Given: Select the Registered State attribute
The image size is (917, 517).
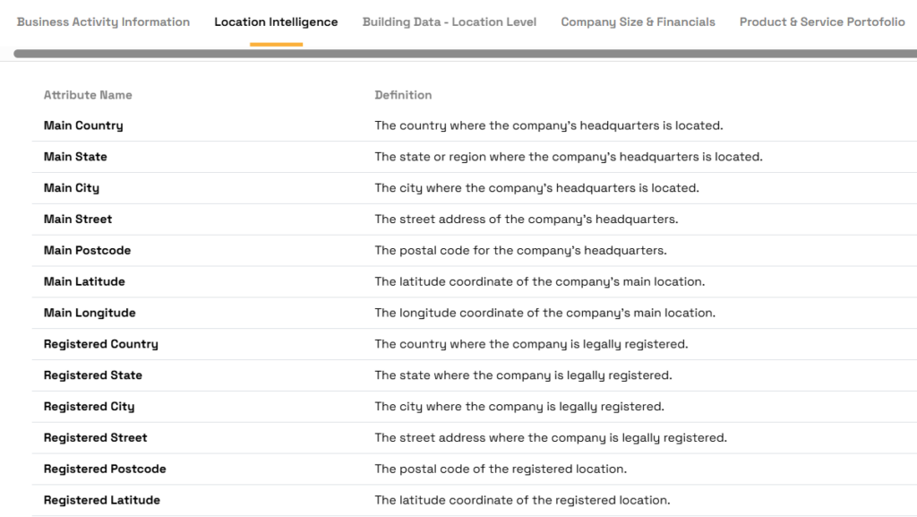Looking at the screenshot, I should pyautogui.click(x=93, y=375).
